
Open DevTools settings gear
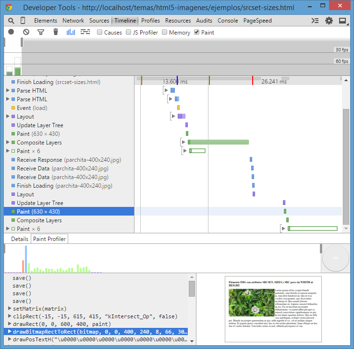[x=329, y=21]
